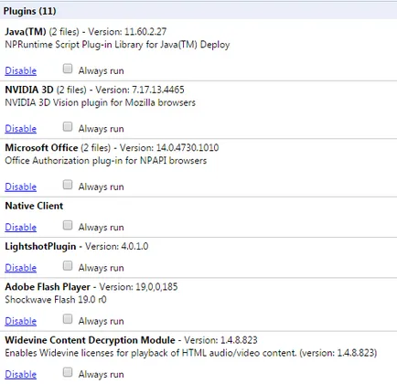Screen dimensions: 397x384
Task: Check Always run for Microsoft Office
Action: [68, 185]
